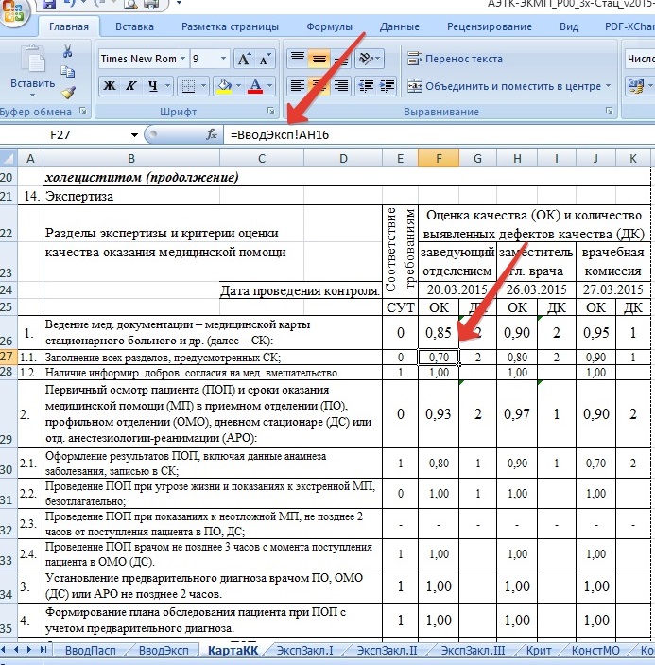
Task: Open Выравнивание group dialog launcher
Action: pyautogui.click(x=610, y=111)
